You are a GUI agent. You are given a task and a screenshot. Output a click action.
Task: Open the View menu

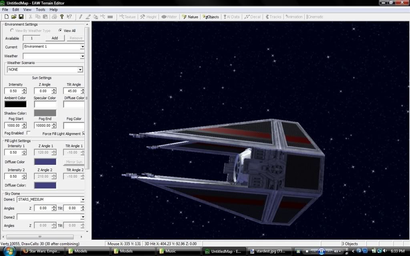click(x=27, y=10)
